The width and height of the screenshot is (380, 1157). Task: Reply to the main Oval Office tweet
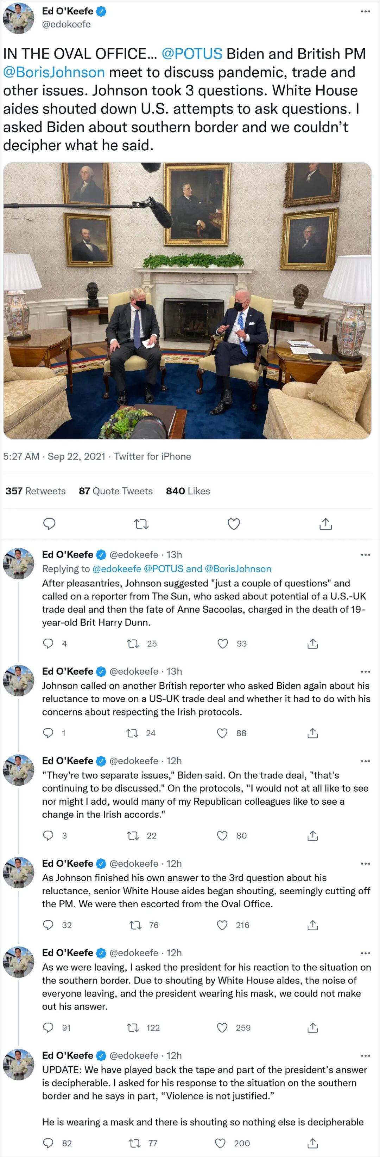click(49, 524)
